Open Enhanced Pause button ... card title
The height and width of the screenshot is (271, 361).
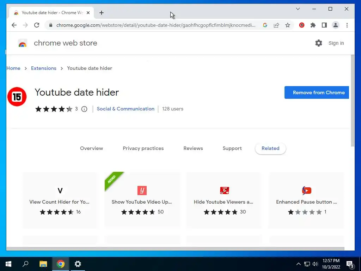tap(306, 202)
